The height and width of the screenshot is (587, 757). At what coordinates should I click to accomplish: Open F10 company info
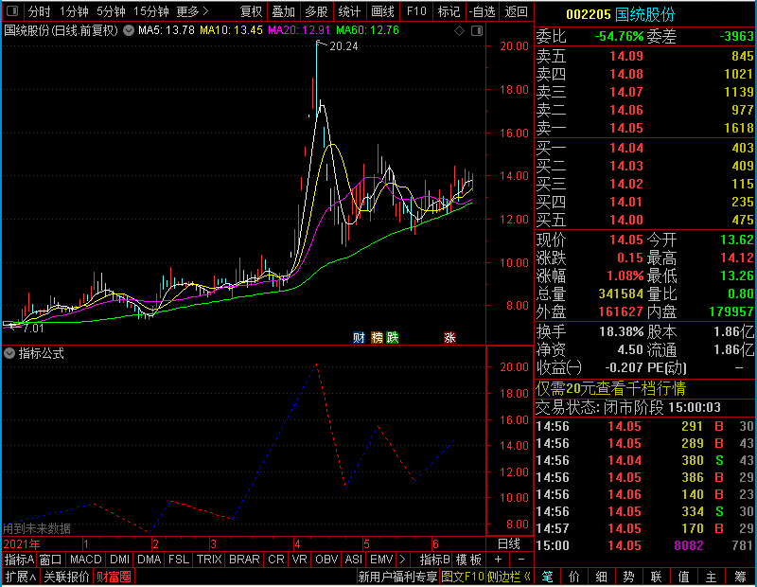[416, 11]
